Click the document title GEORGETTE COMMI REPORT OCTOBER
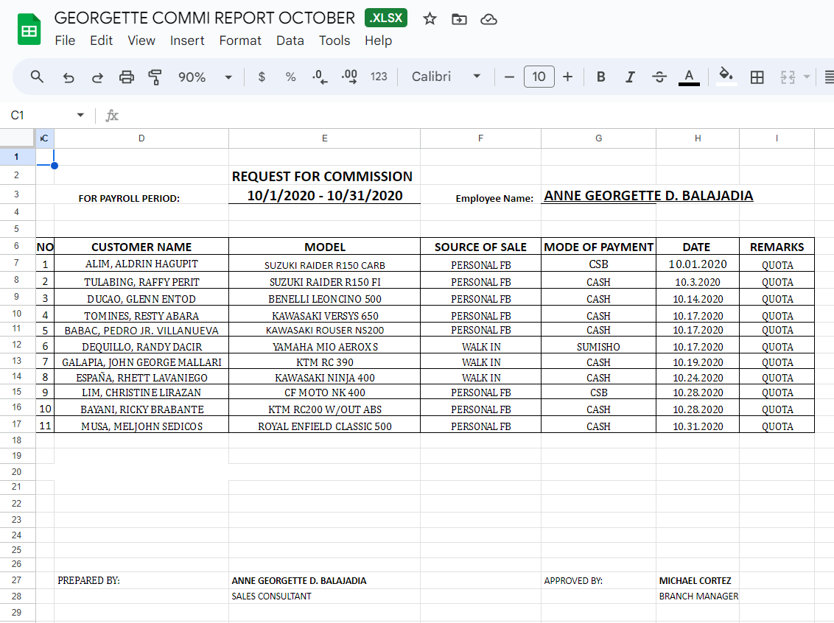Viewport: 834px width, 623px height. click(204, 18)
